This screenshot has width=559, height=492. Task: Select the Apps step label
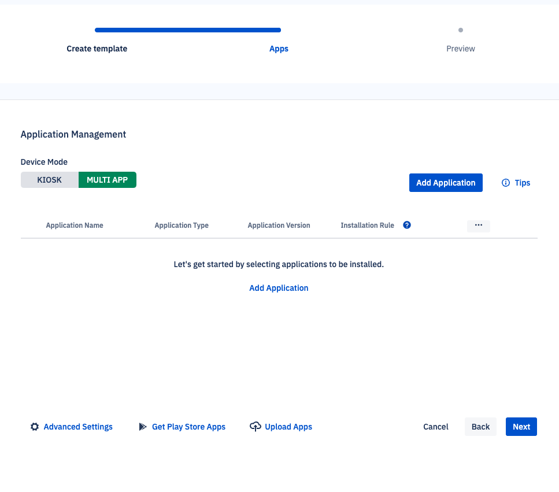(279, 49)
